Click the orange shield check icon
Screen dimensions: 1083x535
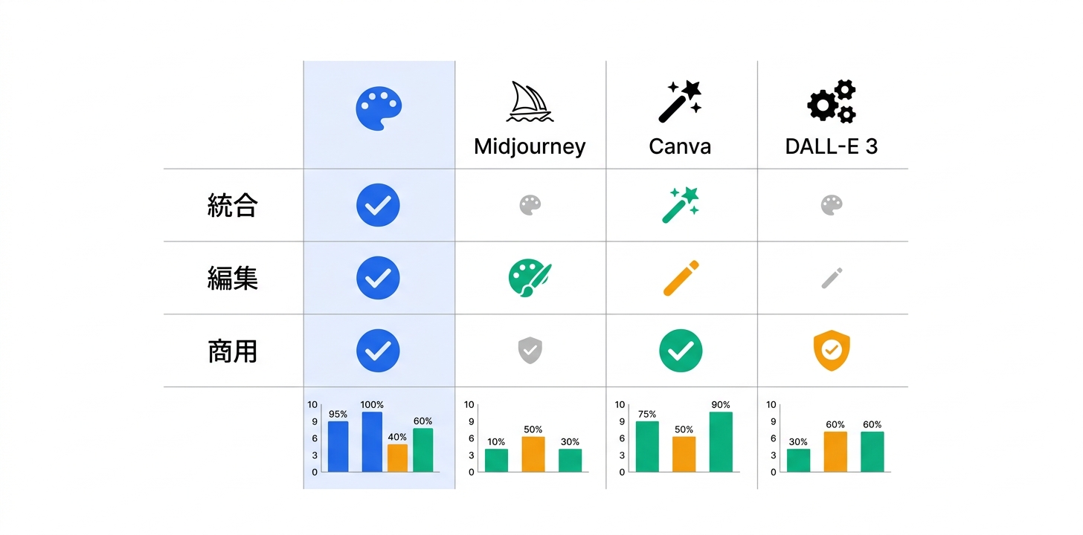832,351
